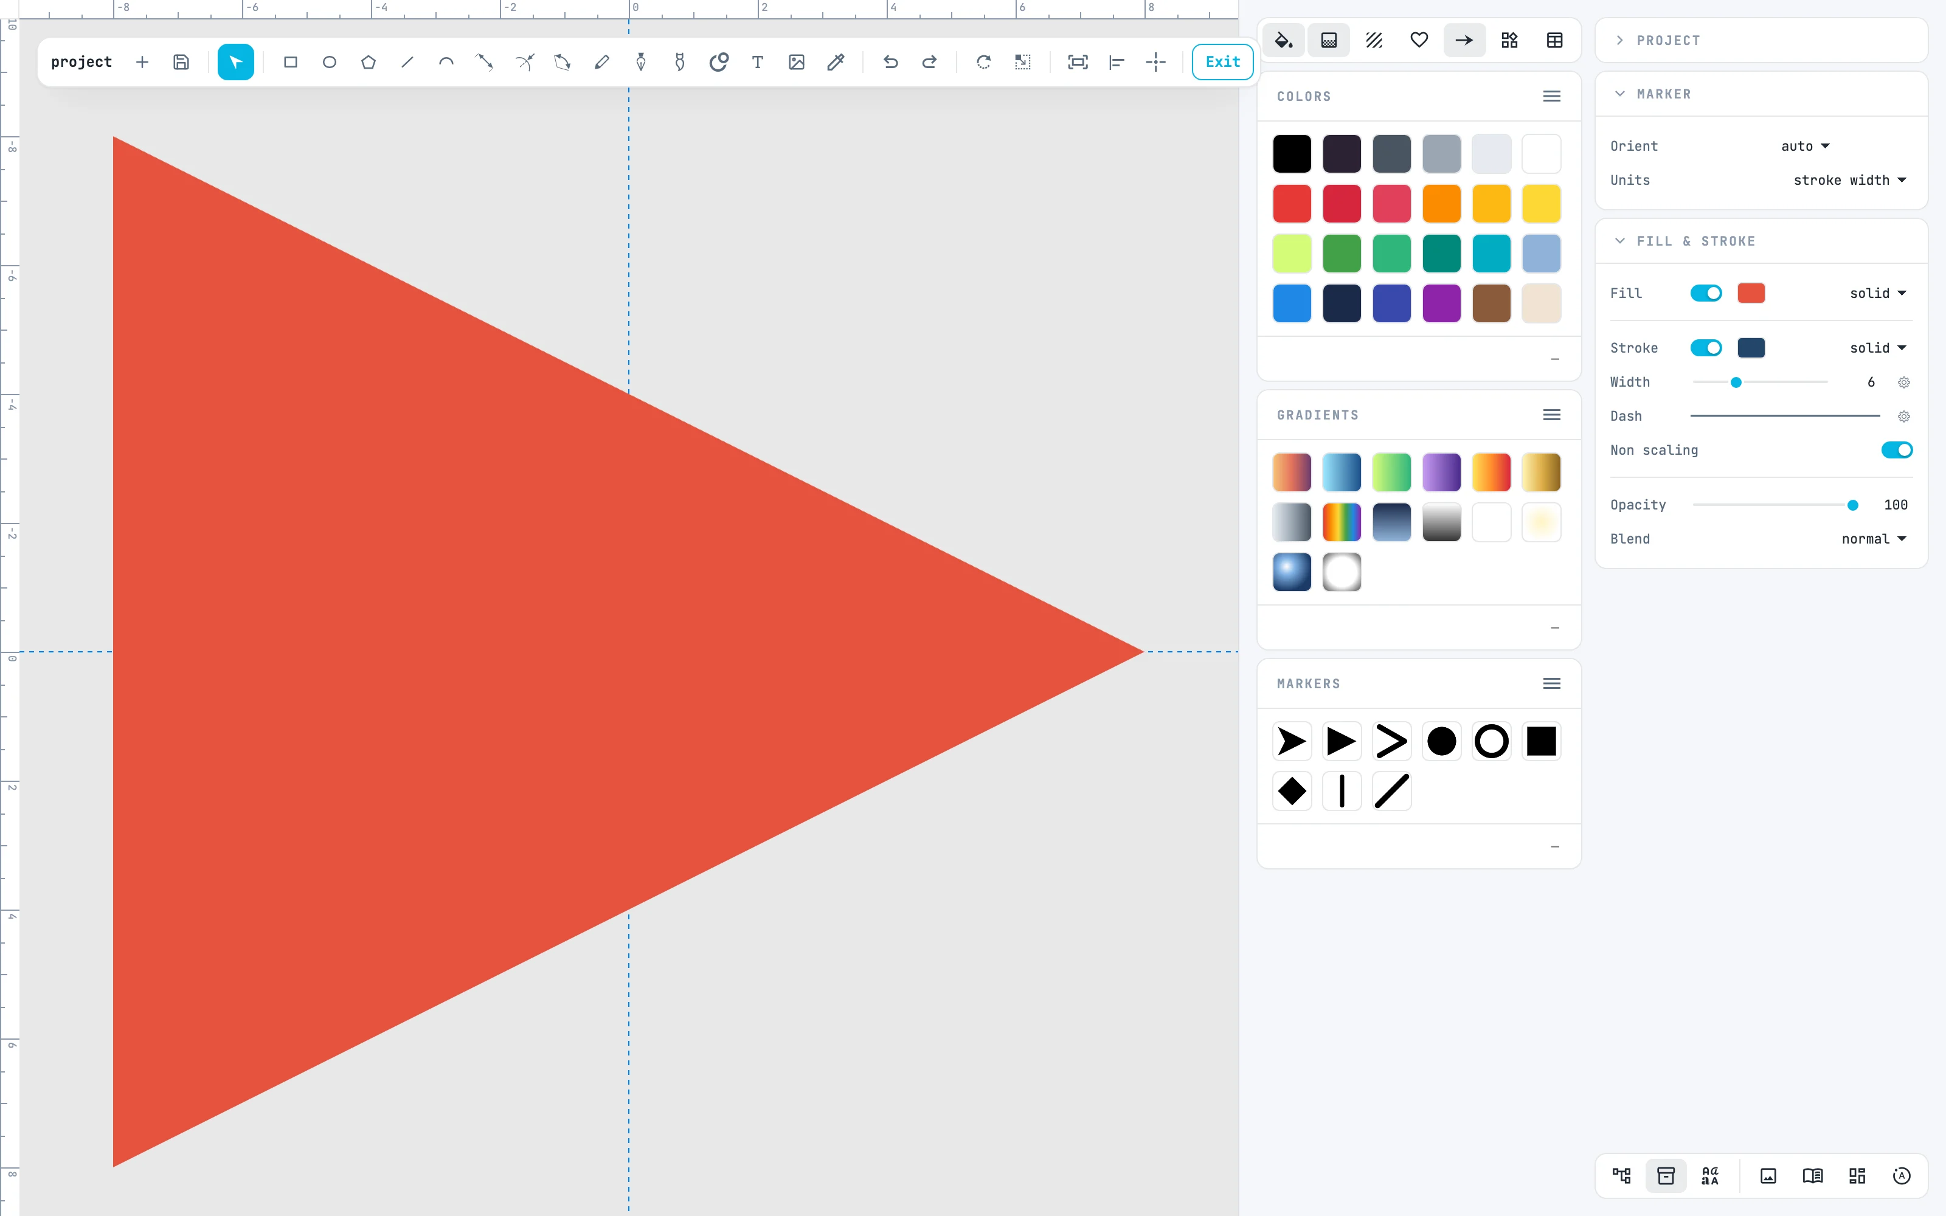Open the COLORS panel hamburger menu
1946x1216 pixels.
pyautogui.click(x=1552, y=97)
